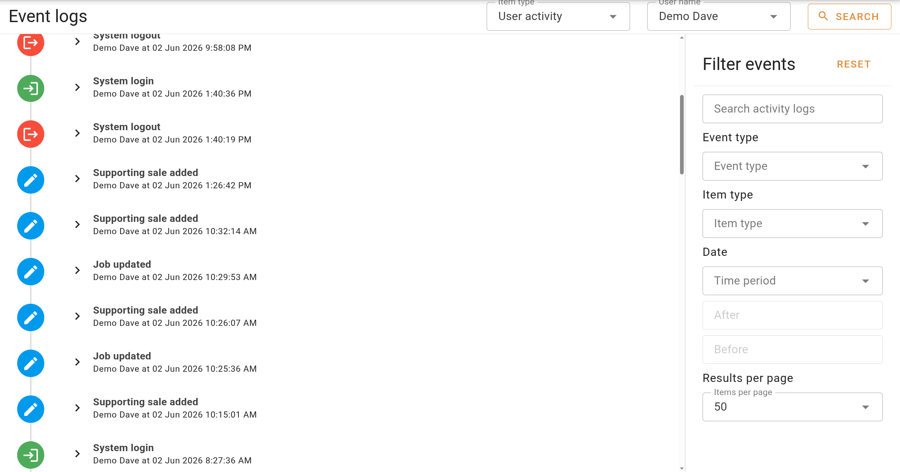
Task: Click the Search activity logs field
Action: (x=792, y=109)
